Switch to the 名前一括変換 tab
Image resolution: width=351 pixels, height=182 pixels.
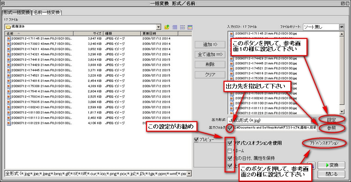(47, 13)
